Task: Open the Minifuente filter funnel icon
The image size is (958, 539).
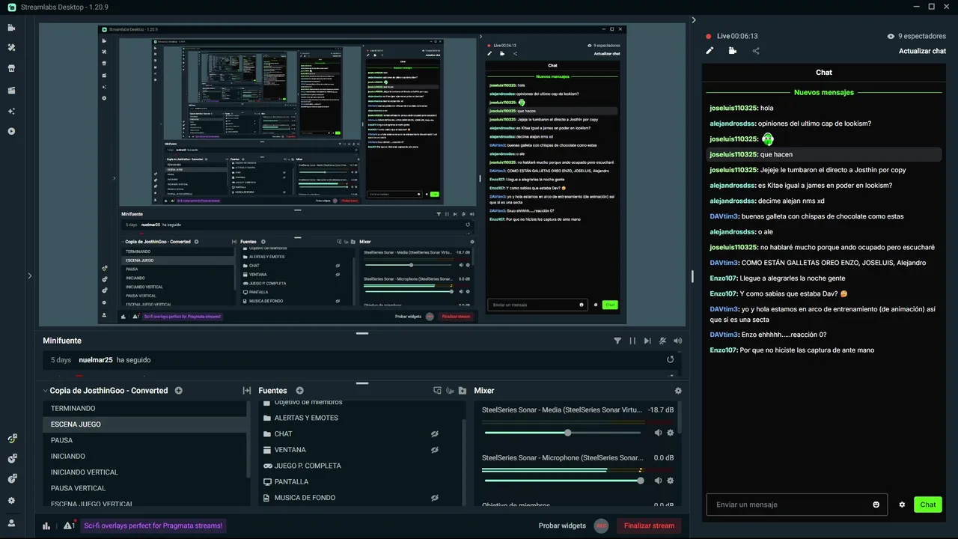Action: point(617,341)
